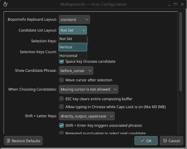187x149 pixels.
Task: Click the 'Shift + Letter Keys:' label
Action: tap(41, 116)
